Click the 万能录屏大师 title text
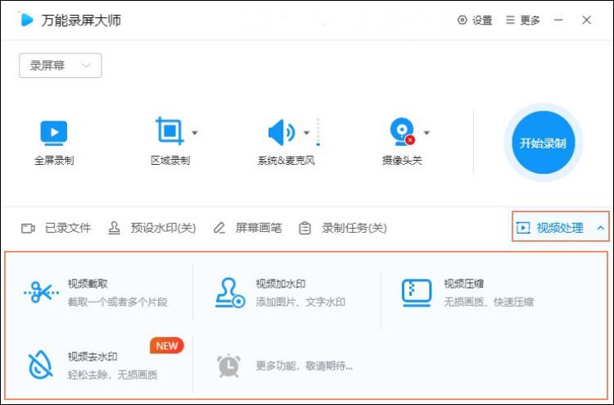This screenshot has height=405, width=614. click(x=81, y=20)
